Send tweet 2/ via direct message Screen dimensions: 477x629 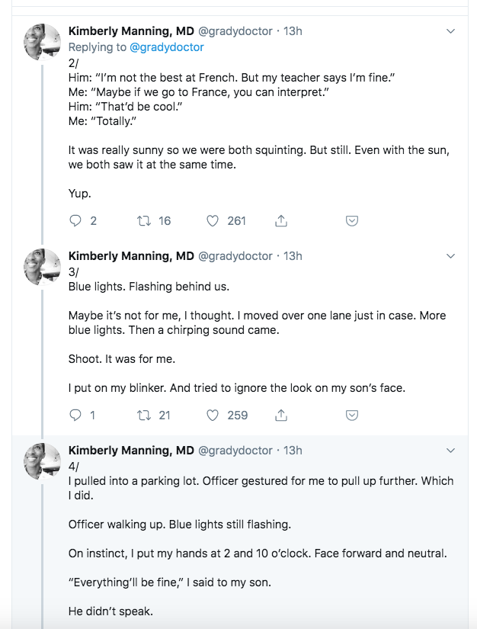[x=352, y=221]
